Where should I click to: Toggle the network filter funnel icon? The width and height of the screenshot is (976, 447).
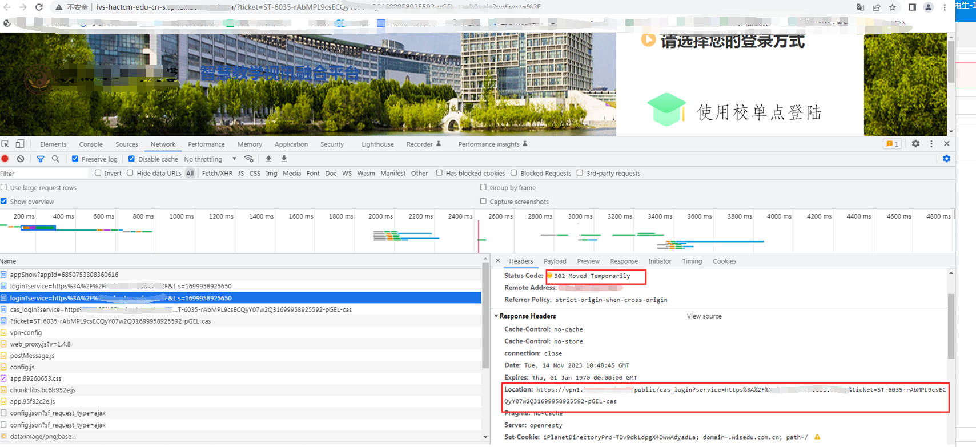click(40, 159)
